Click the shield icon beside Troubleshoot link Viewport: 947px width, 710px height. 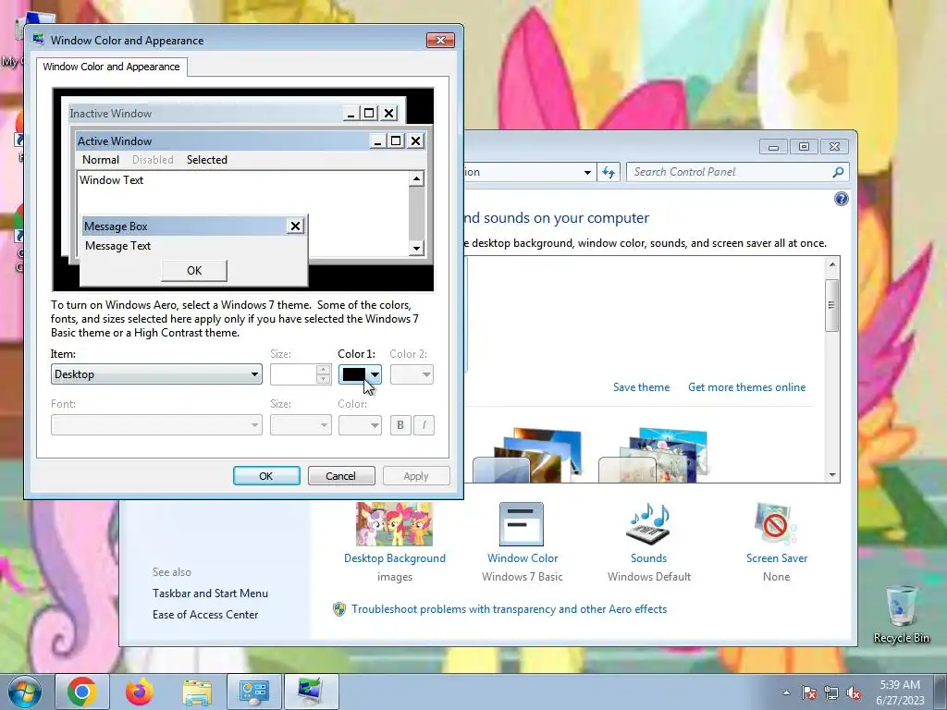[x=339, y=609]
